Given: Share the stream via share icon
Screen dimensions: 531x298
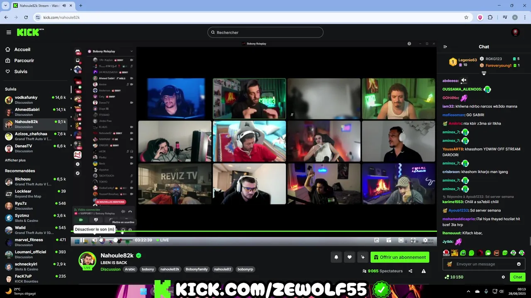Looking at the screenshot, I should pos(410,271).
